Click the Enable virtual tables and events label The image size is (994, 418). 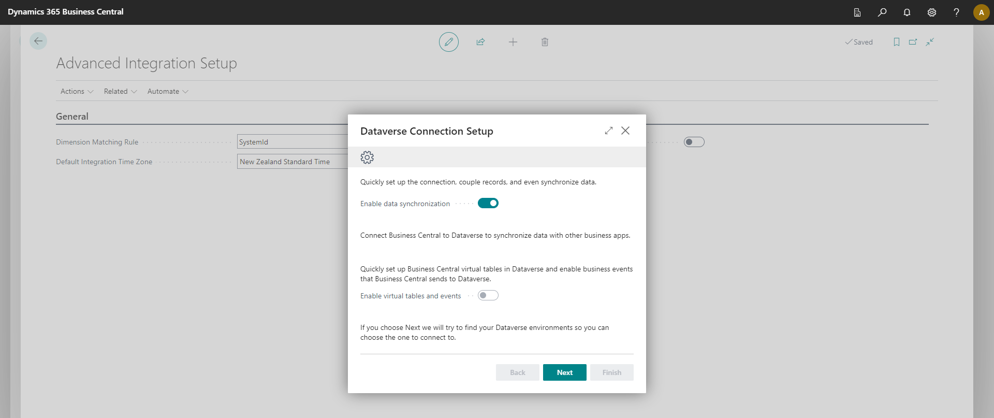pyautogui.click(x=411, y=296)
